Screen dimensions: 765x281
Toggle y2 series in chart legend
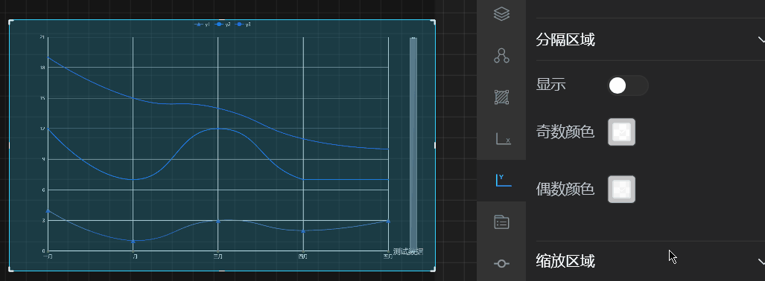(x=223, y=25)
